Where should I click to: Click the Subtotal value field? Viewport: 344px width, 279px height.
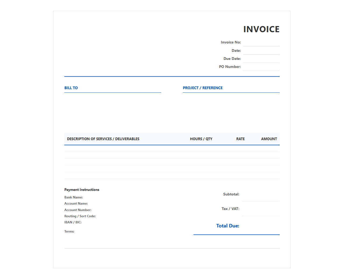click(x=261, y=194)
